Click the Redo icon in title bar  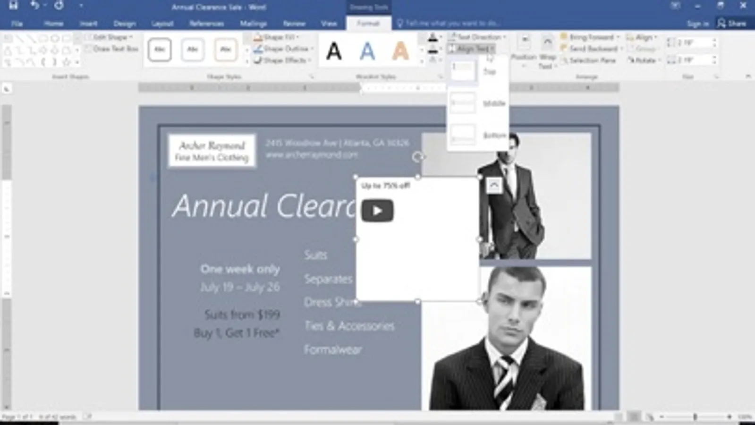[x=59, y=6]
